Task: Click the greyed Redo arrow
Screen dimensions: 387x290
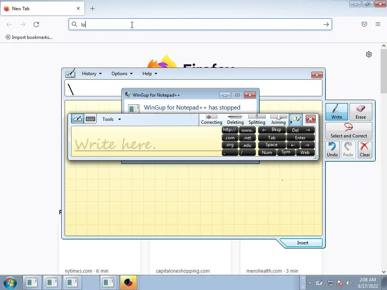Action: click(348, 150)
